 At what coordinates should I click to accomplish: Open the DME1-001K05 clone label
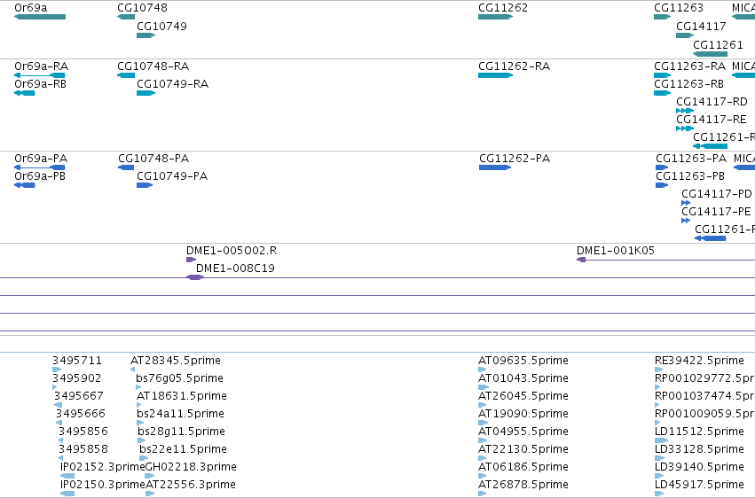616,251
